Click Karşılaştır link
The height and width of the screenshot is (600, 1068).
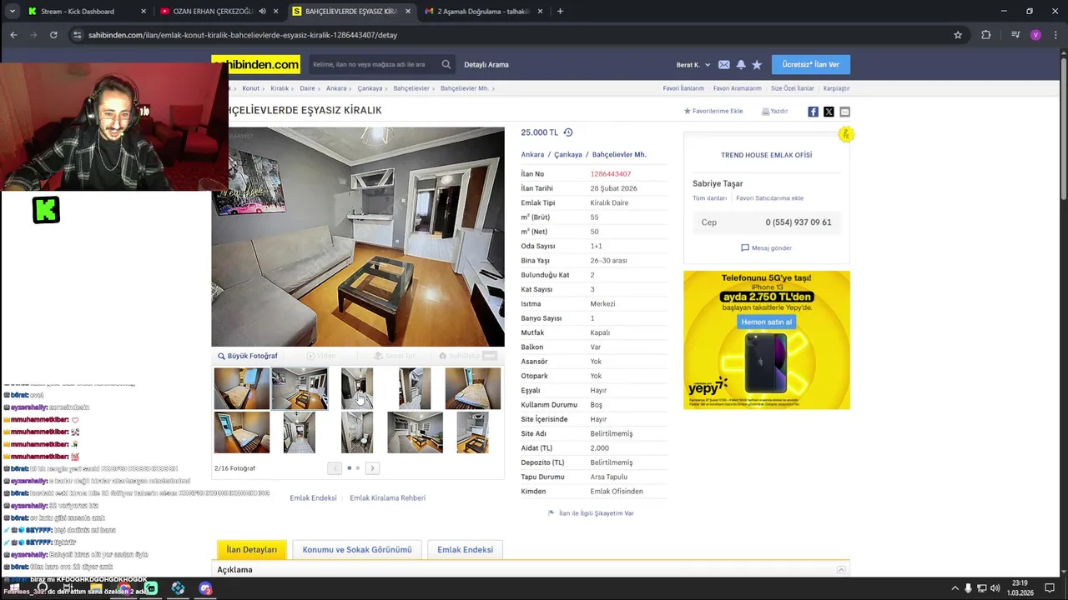point(837,88)
